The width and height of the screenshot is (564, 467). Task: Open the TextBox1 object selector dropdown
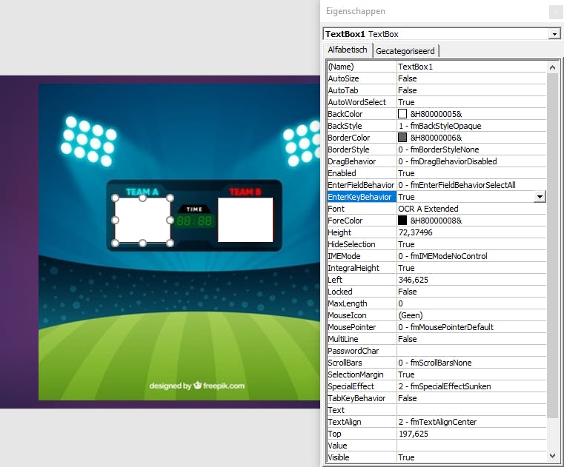pos(554,34)
